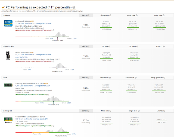Click help icon next to PC Performing headline

74,7
